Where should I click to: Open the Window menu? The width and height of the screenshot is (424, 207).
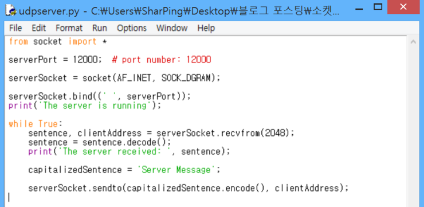(x=172, y=28)
